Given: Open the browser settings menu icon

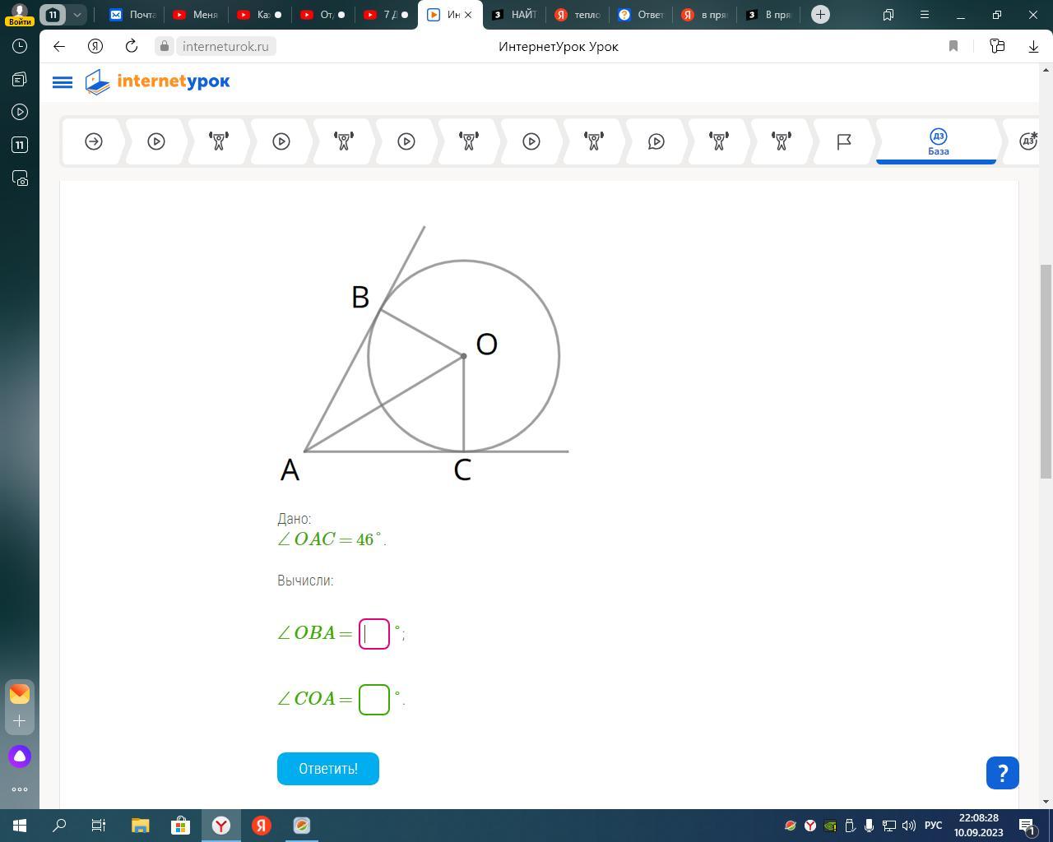Looking at the screenshot, I should coord(924,15).
